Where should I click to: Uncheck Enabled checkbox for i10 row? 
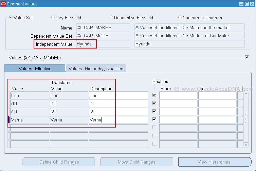click(154, 103)
